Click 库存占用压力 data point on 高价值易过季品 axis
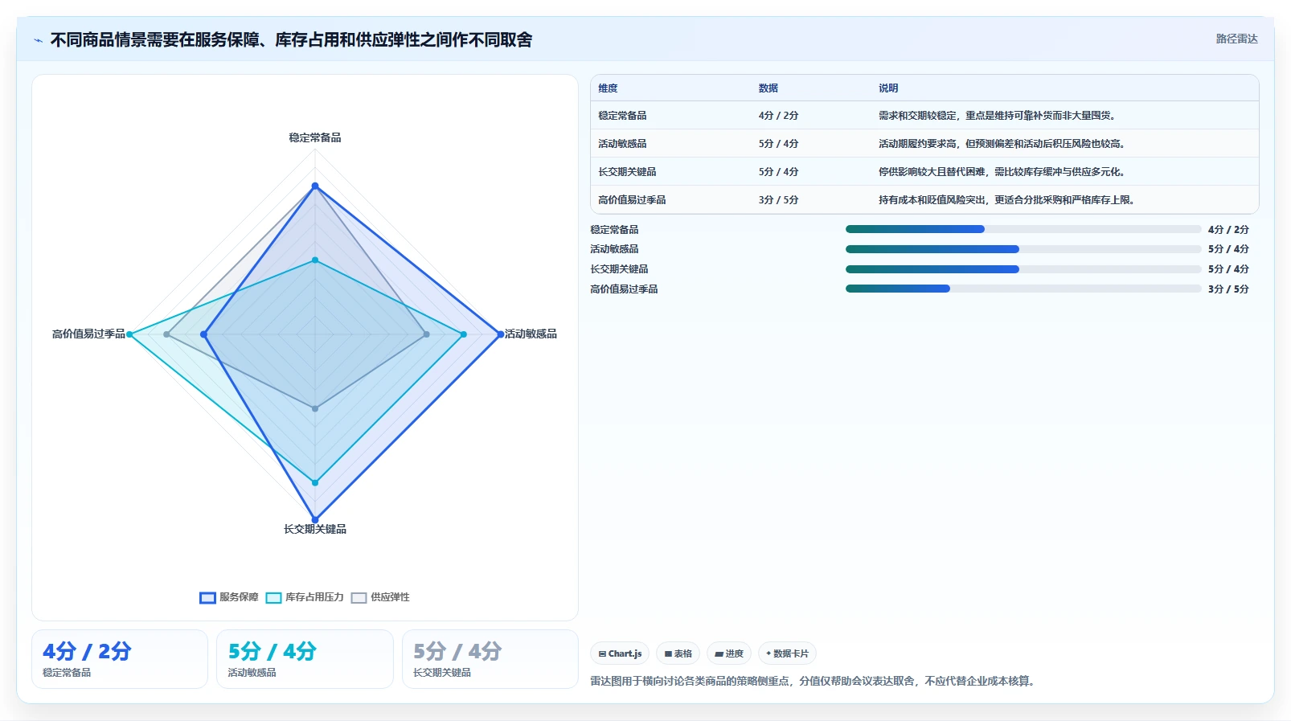1291x721 pixels. point(129,334)
